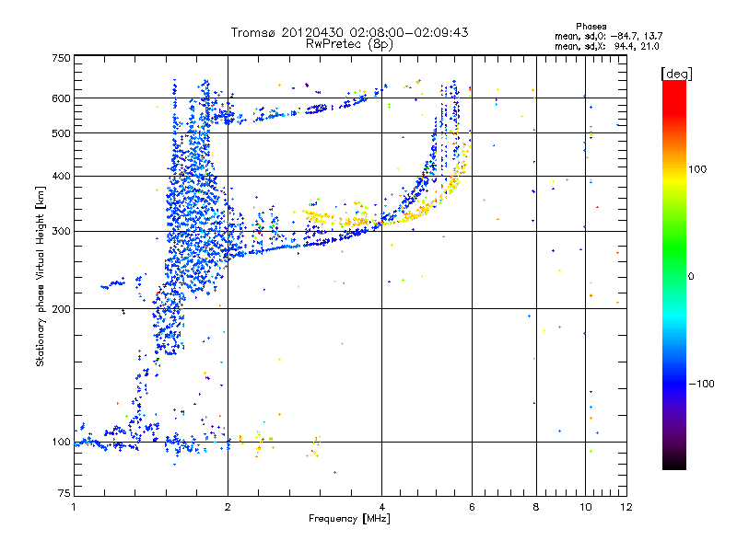Click the x-axis tick label '4'
737x552 pixels.
381,507
